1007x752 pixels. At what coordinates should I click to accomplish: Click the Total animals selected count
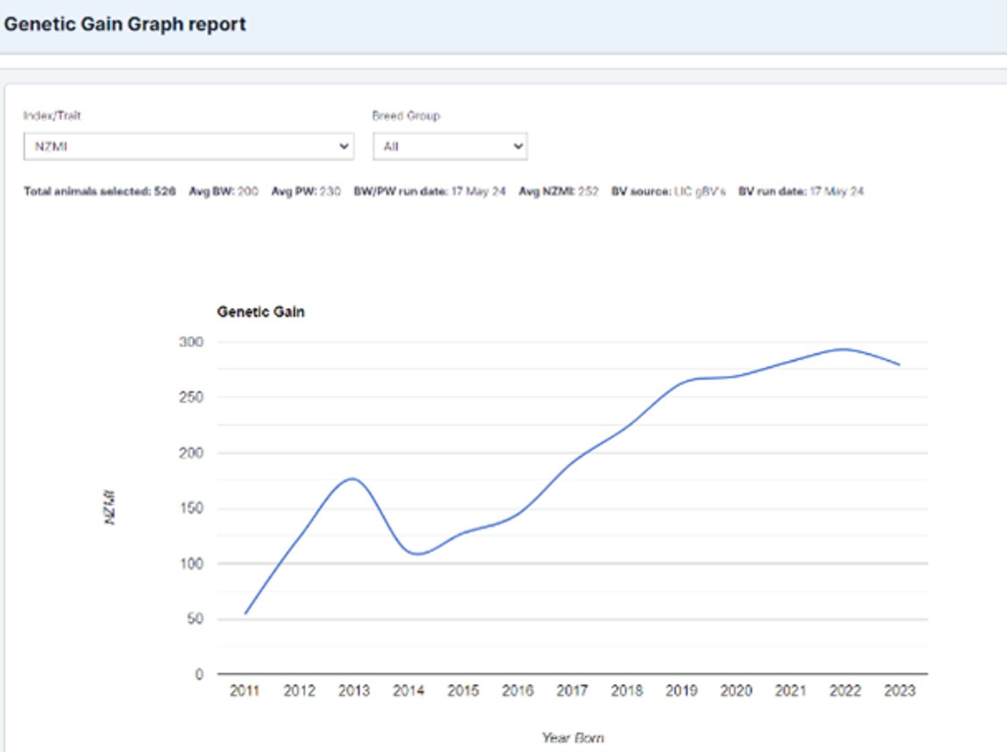point(99,191)
